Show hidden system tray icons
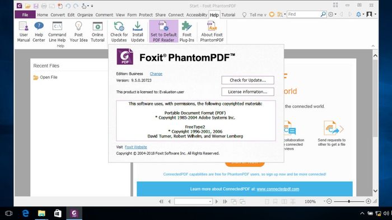This screenshot has width=392, height=220. [362, 213]
